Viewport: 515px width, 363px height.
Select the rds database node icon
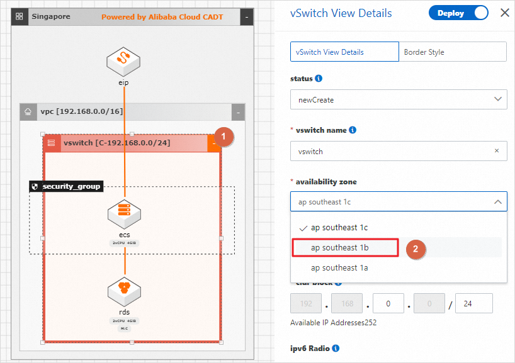(x=124, y=291)
